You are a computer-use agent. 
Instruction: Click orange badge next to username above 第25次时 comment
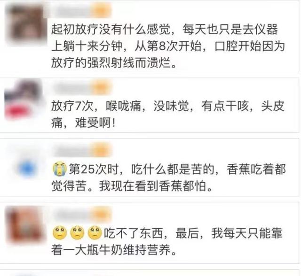click(102, 150)
